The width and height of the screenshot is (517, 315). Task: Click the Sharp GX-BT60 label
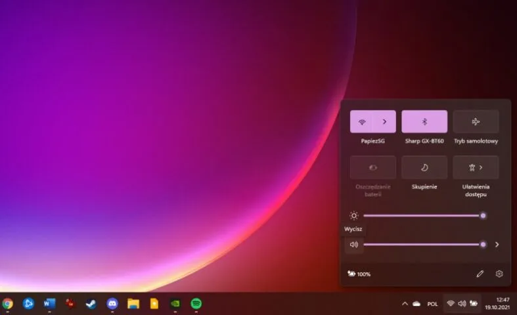coord(424,141)
